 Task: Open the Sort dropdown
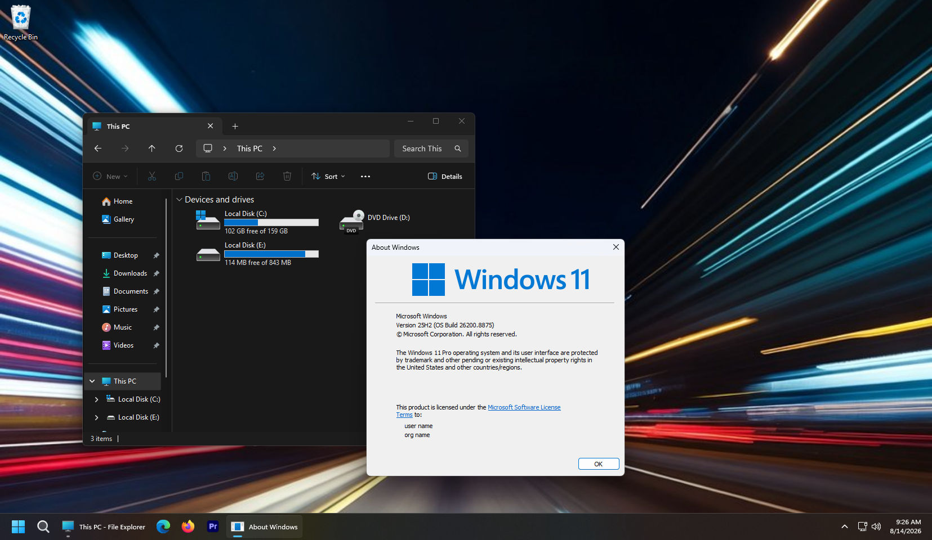click(x=328, y=176)
